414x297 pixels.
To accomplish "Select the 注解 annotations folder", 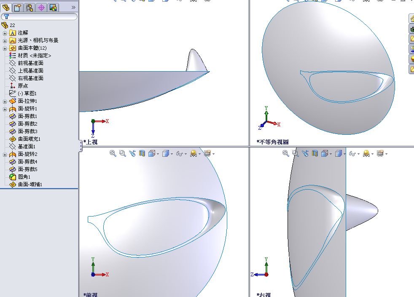I will (19, 33).
